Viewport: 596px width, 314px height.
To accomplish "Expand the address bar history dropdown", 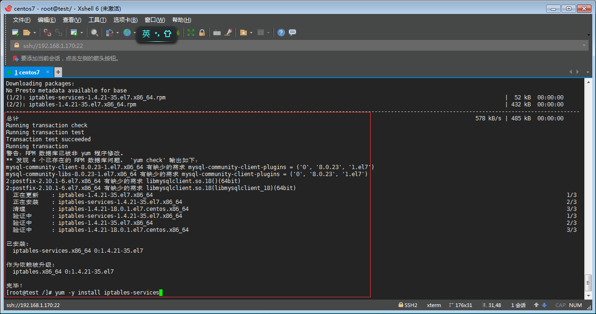I will (584, 46).
